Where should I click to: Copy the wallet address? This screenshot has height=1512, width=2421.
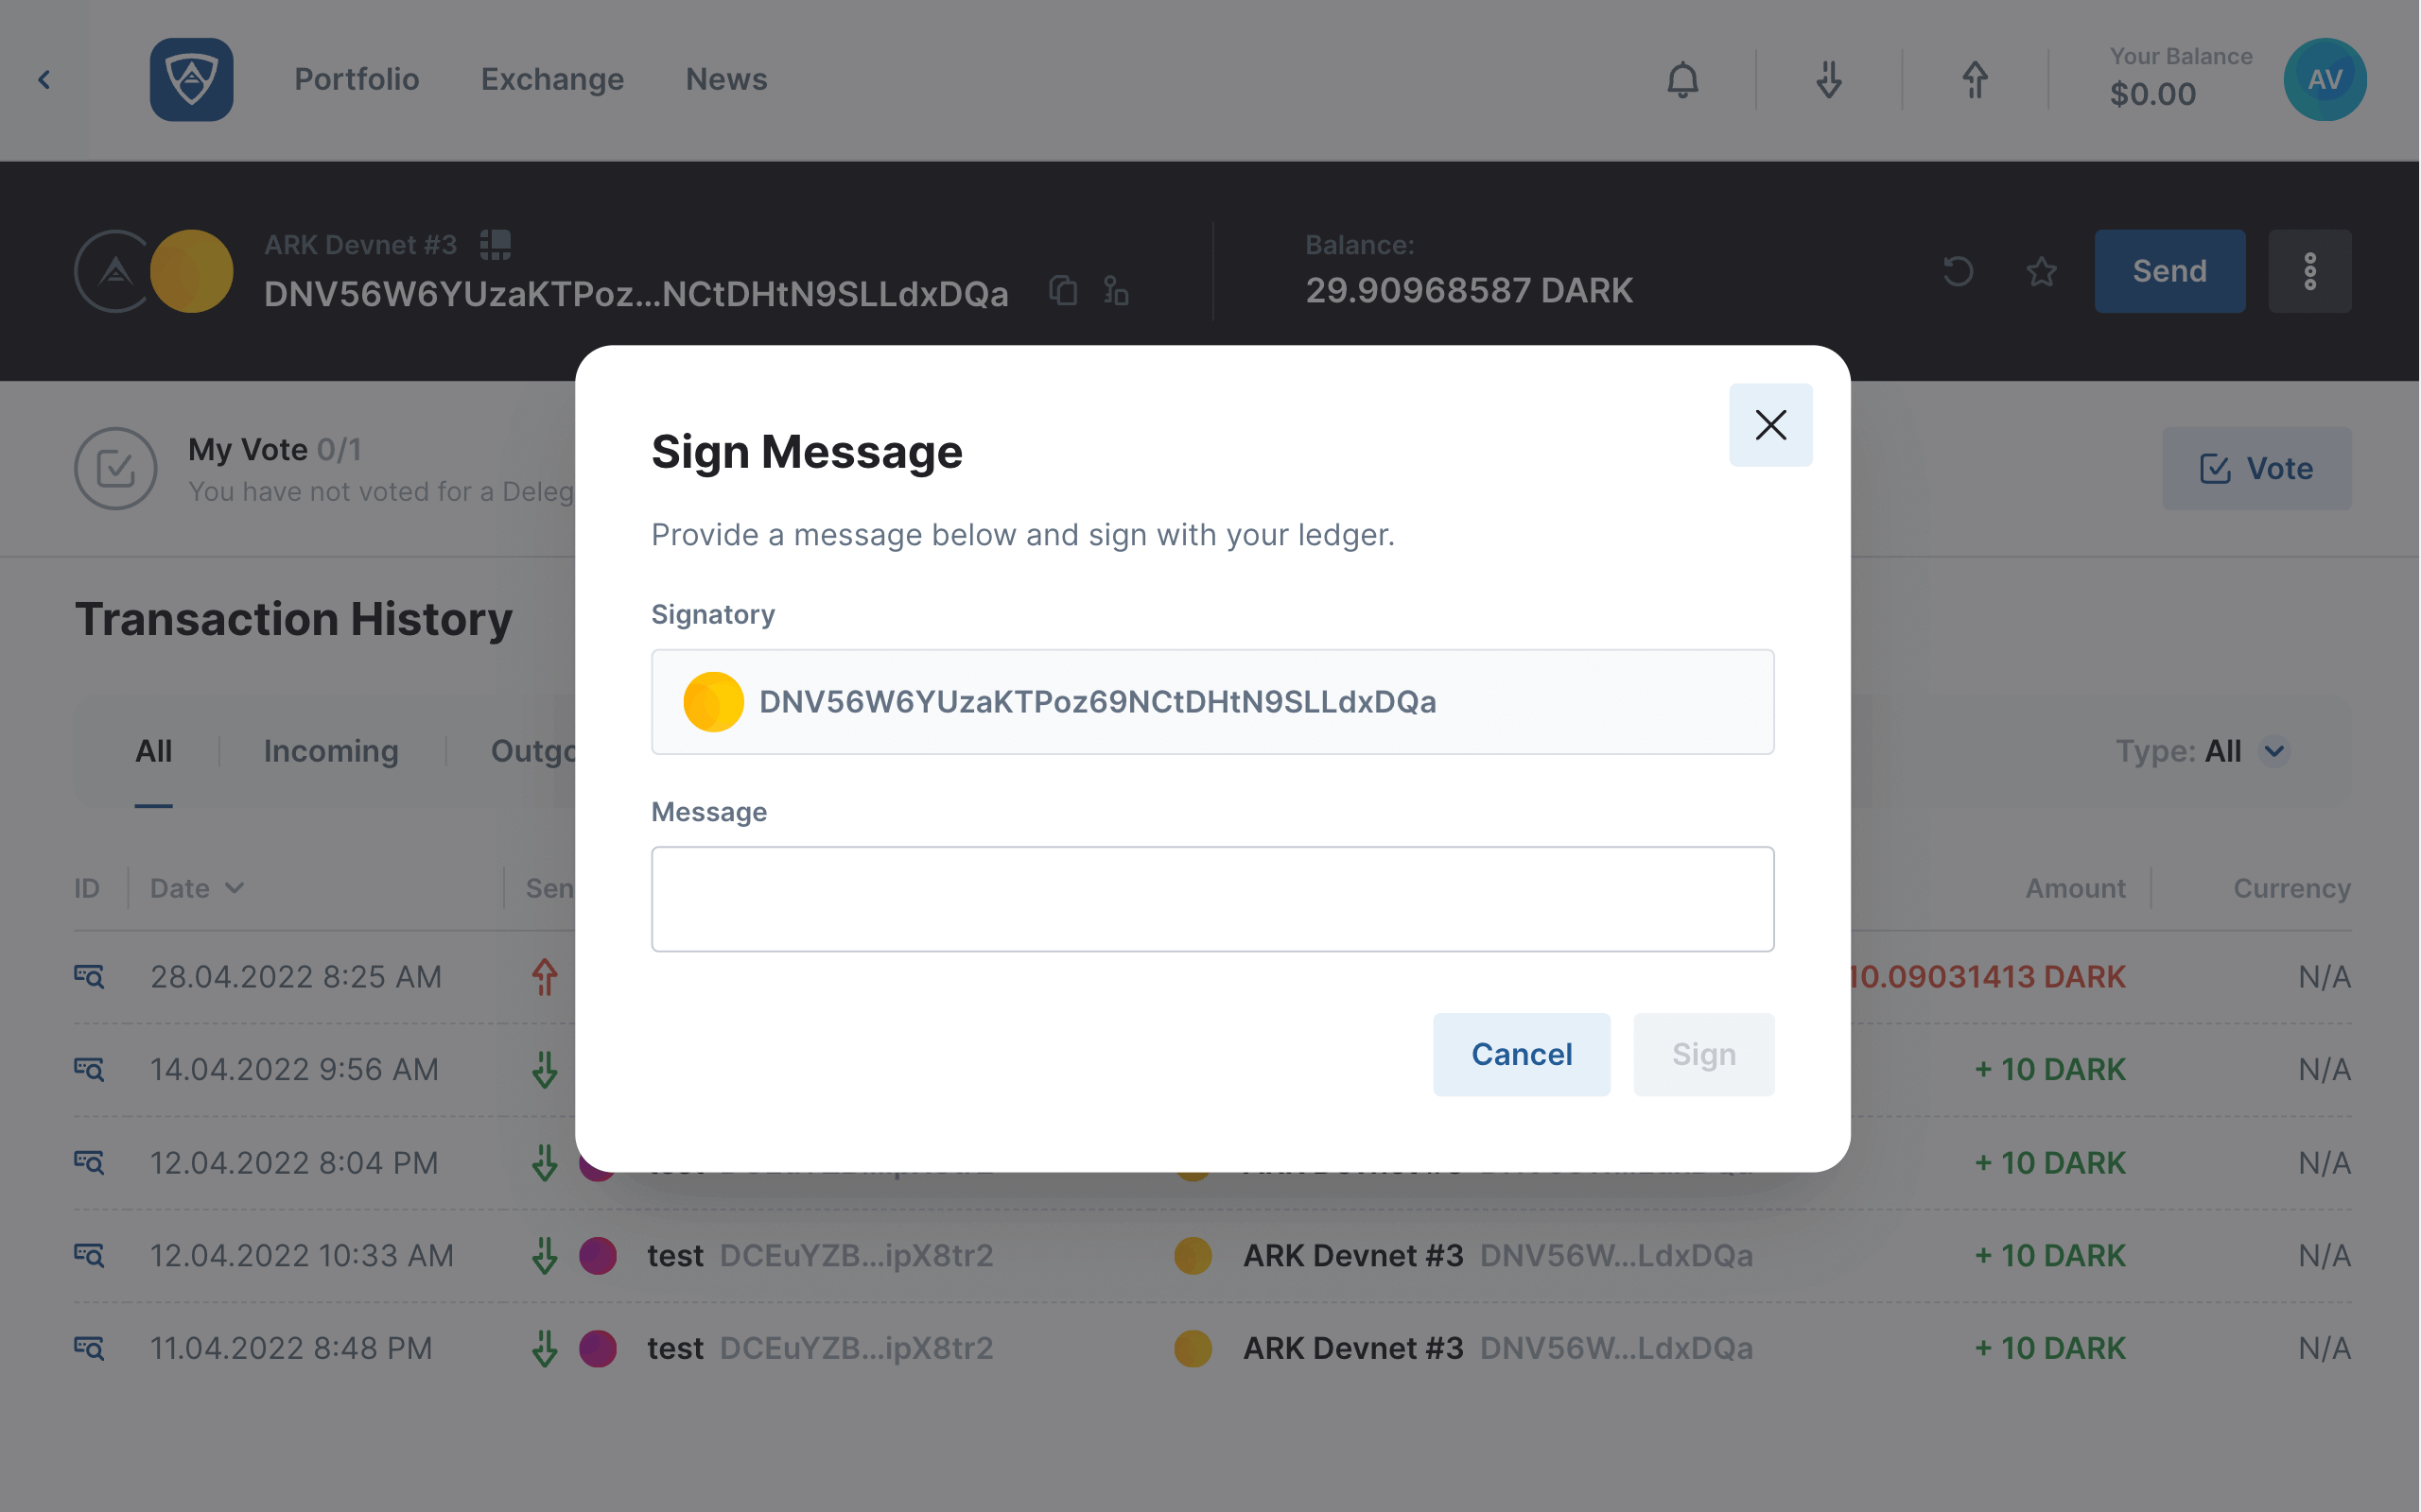click(x=1063, y=291)
